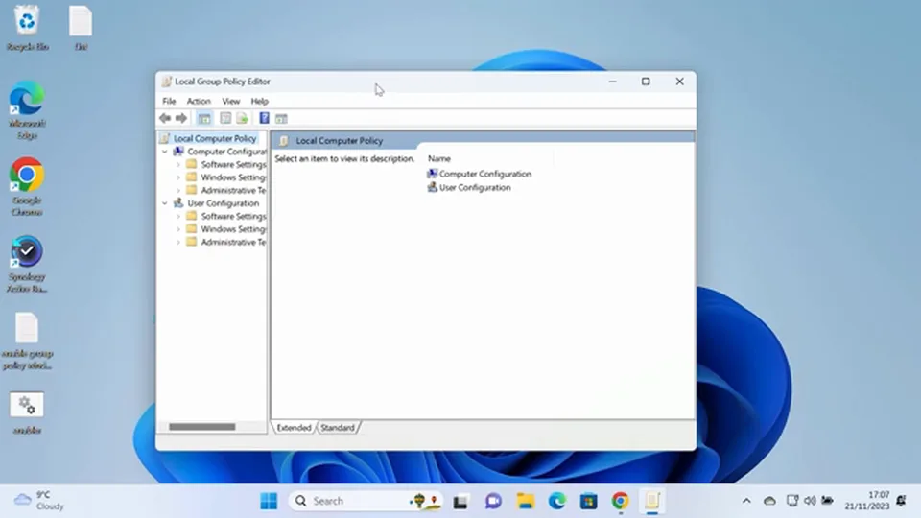Select Computer Configuration in the left tree

[226, 152]
